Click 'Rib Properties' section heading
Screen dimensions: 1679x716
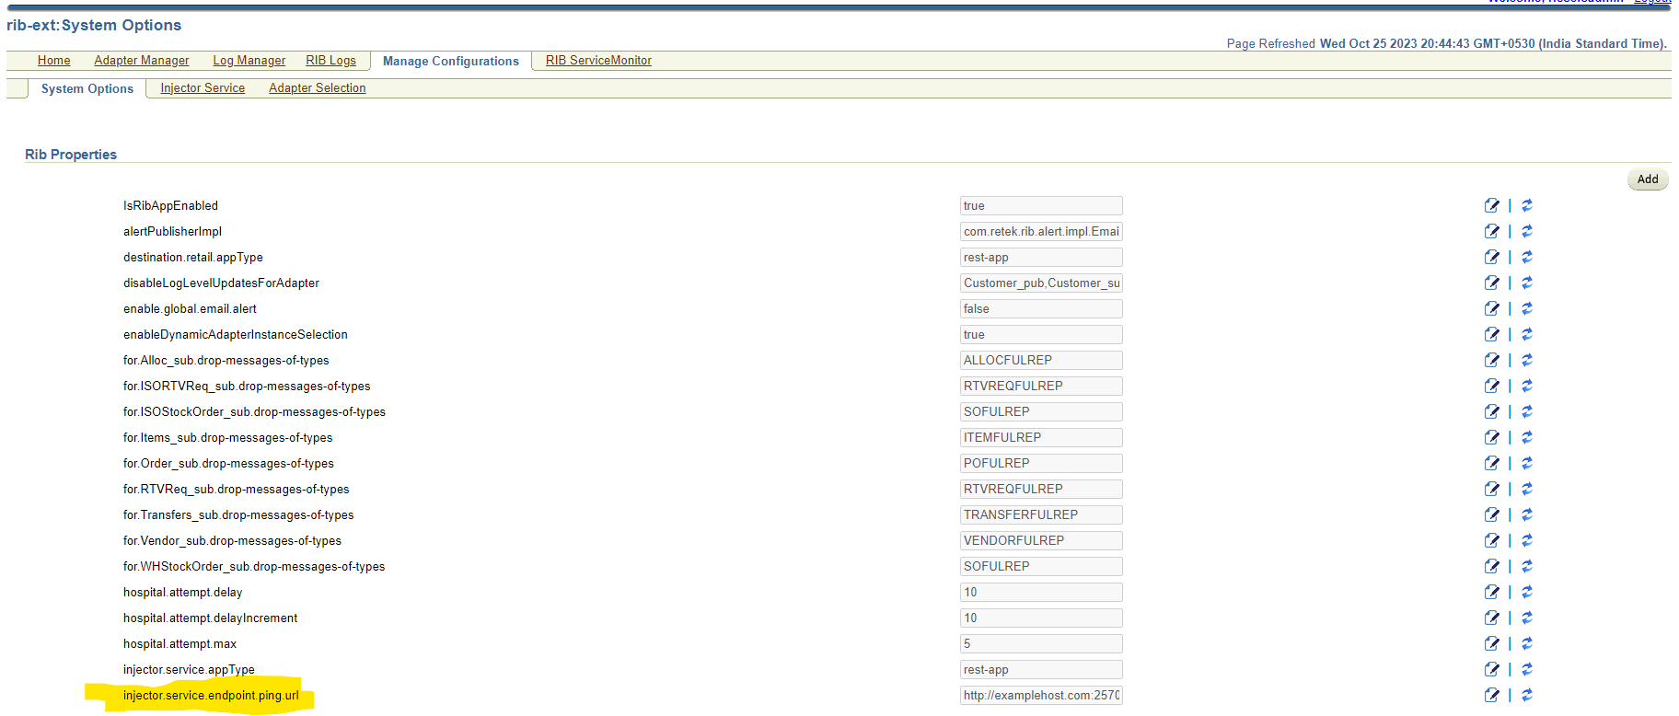coord(71,155)
